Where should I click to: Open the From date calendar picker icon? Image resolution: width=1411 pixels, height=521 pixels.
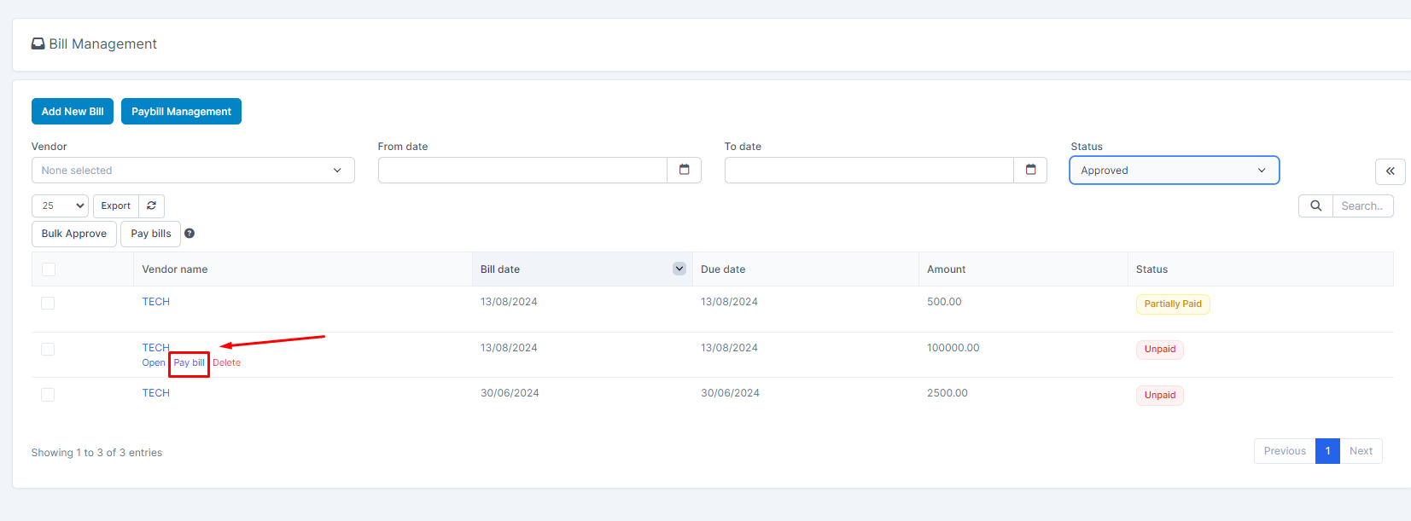[x=684, y=170]
